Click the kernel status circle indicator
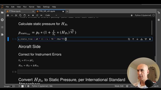 tap(154, 15)
